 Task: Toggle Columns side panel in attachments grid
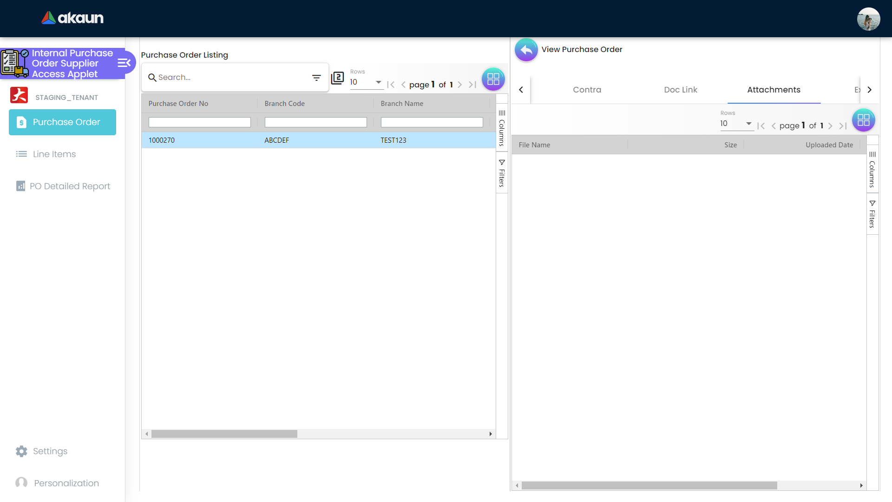point(872,169)
